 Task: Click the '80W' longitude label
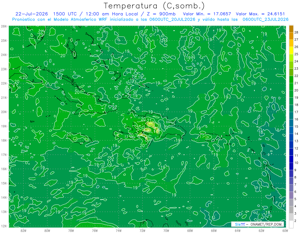click(x=47, y=230)
